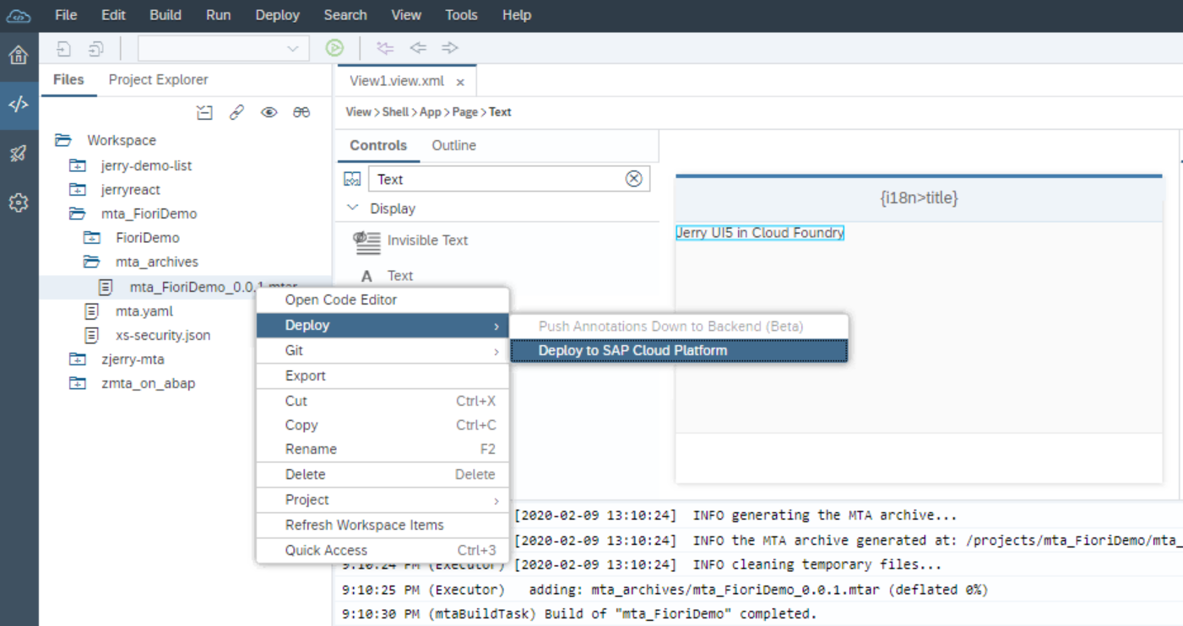Expand the jerryreact folder
This screenshot has width=1183, height=626.
(78, 190)
